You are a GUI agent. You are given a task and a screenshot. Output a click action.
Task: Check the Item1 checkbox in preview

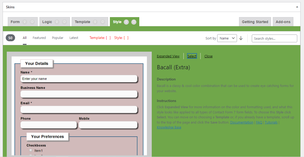pos(31,150)
